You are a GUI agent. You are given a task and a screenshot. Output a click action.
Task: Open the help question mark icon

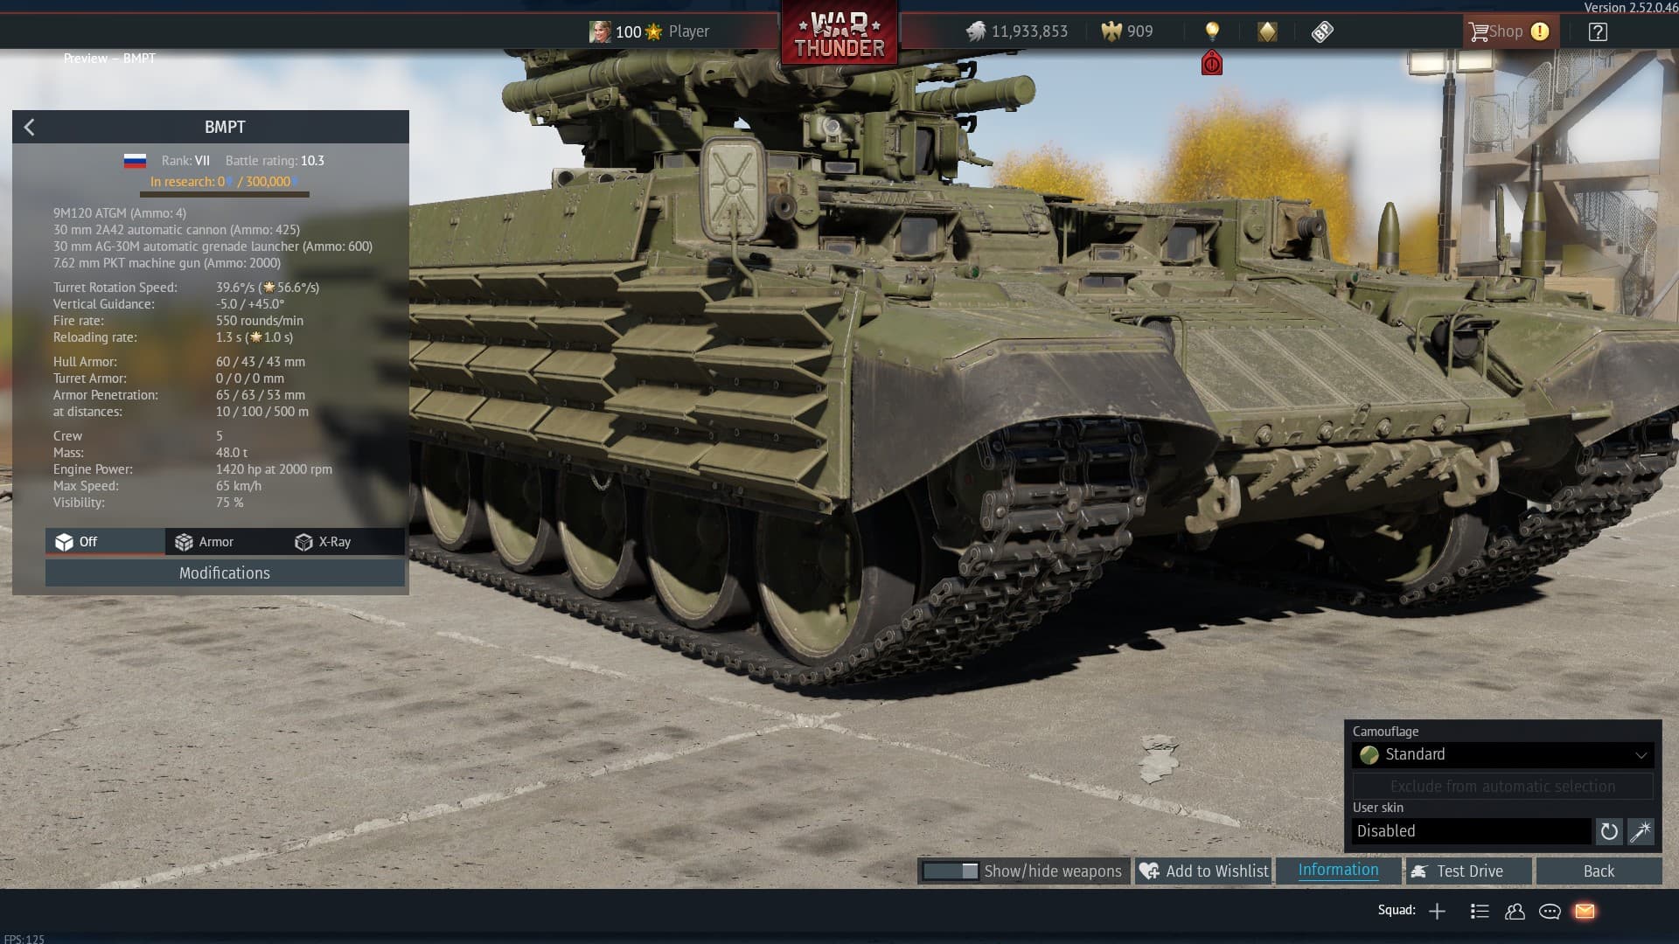click(x=1598, y=31)
